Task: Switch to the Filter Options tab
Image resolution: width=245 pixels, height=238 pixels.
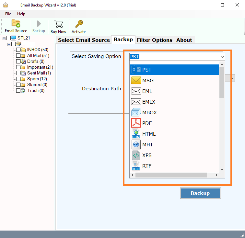Action: 155,40
